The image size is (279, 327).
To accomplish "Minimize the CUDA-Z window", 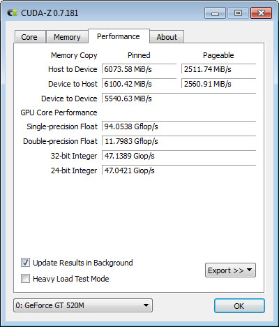I will [215, 13].
